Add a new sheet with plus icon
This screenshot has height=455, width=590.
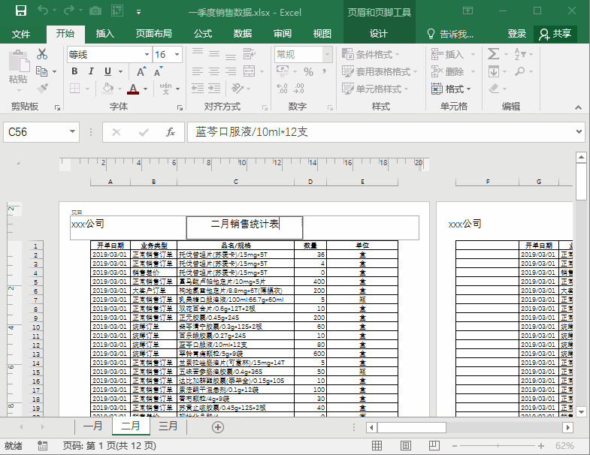tap(218, 426)
